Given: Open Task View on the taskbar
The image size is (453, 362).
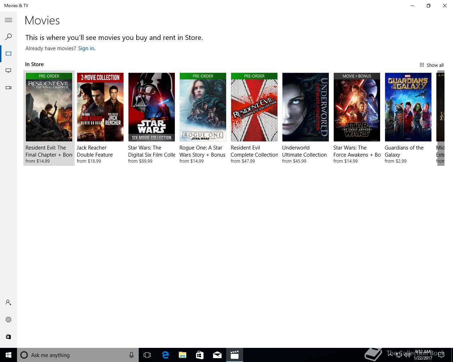Looking at the screenshot, I should click(x=147, y=355).
